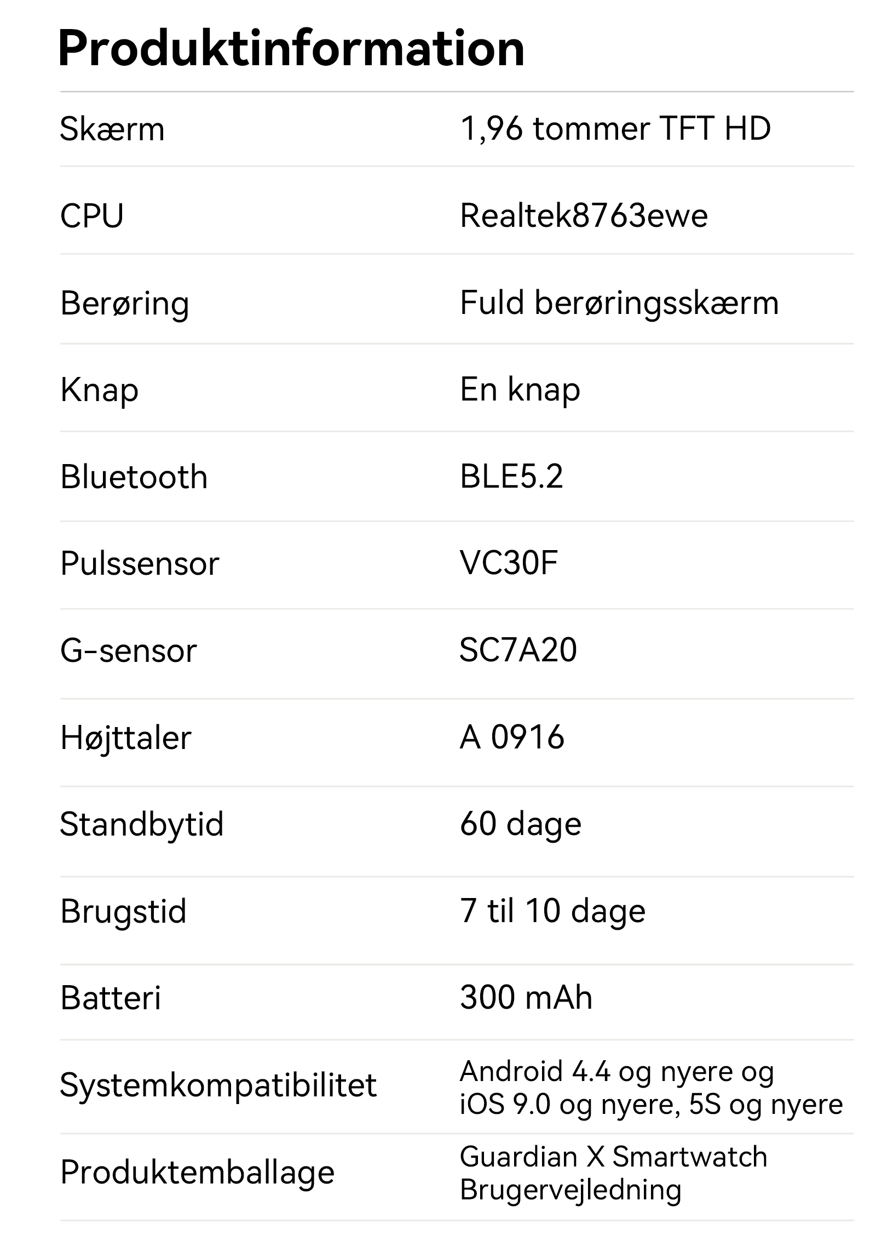
Task: Select the 60 dage standby value
Action: coord(520,824)
